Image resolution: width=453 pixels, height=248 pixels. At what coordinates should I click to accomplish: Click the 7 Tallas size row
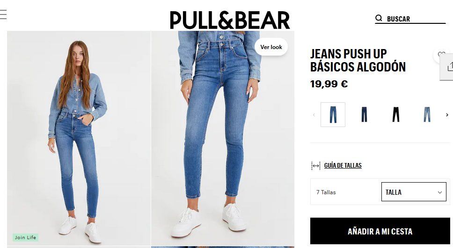[x=380, y=192]
